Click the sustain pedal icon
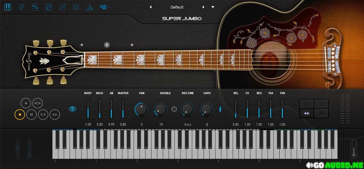Screen dimensions: 364x169 (x=354, y=149)
